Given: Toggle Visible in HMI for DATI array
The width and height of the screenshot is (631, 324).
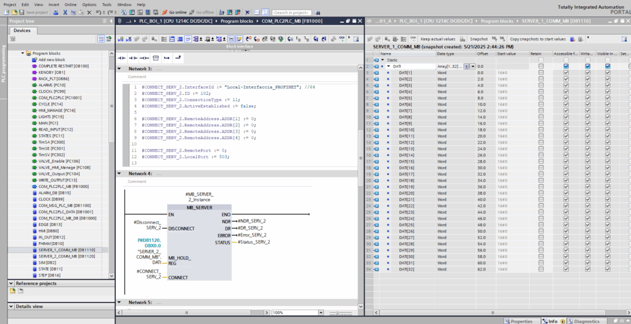Looking at the screenshot, I should [608, 67].
